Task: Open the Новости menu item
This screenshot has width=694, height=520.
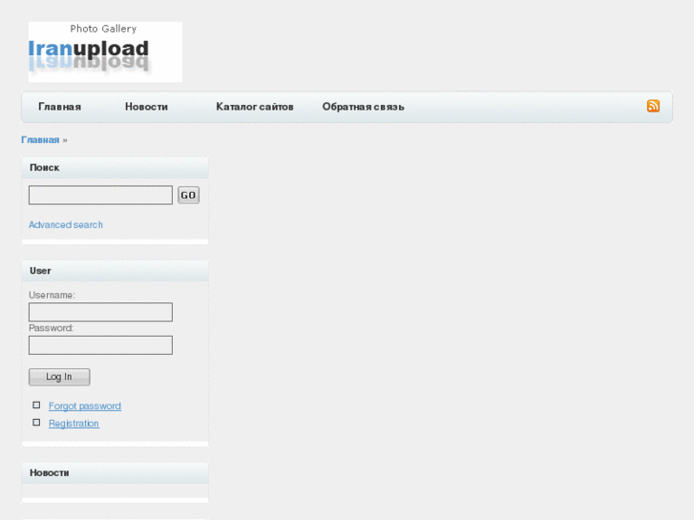Action: 146,107
